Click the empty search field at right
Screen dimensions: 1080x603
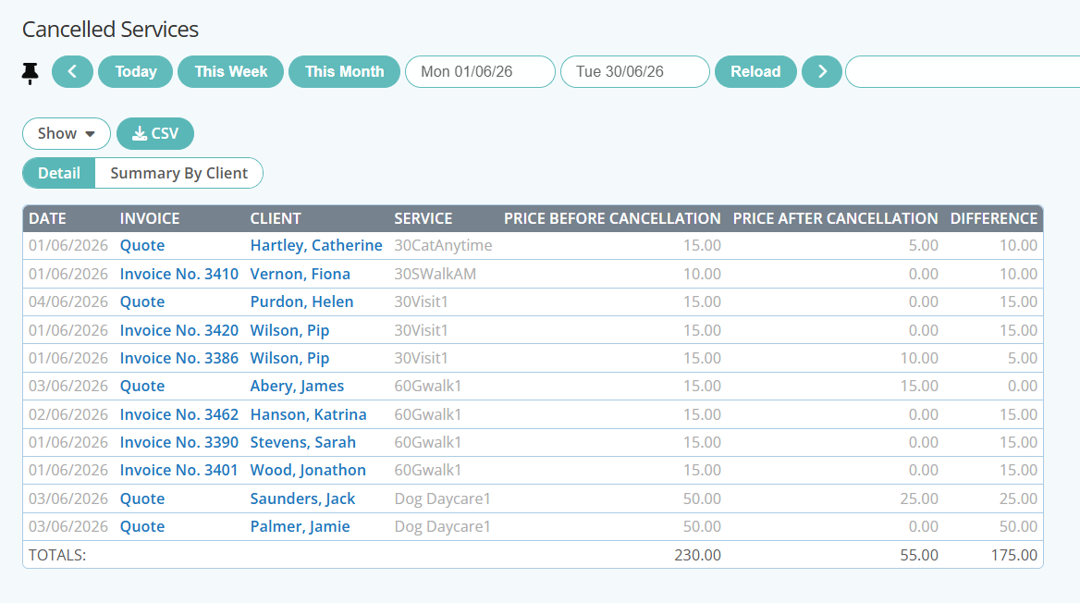963,71
